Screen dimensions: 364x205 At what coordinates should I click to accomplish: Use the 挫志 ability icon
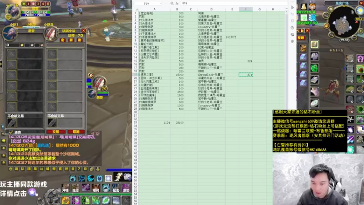tap(76, 188)
